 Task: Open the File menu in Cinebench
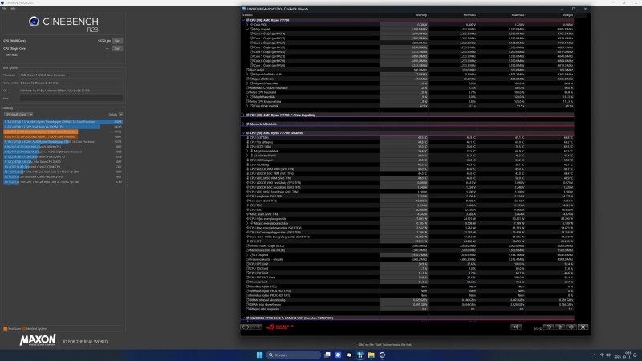pyautogui.click(x=4, y=8)
